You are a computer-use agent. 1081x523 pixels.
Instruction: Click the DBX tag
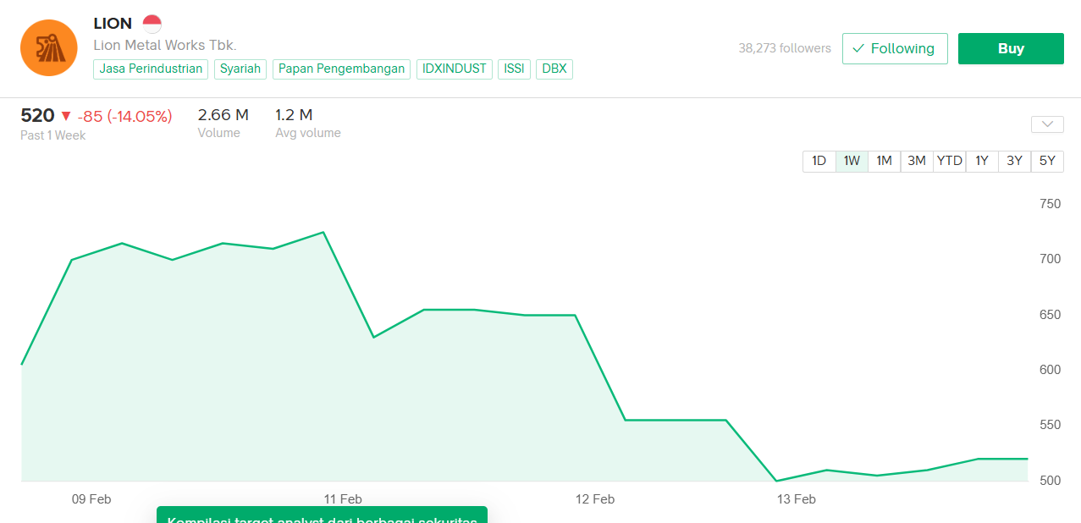[x=554, y=69]
